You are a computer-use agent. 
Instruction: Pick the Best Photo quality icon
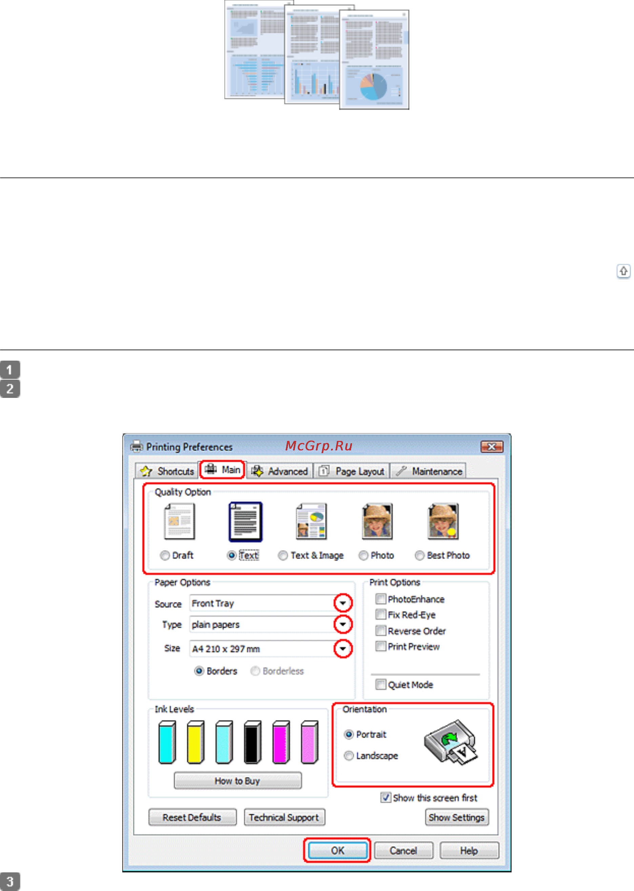(443, 521)
